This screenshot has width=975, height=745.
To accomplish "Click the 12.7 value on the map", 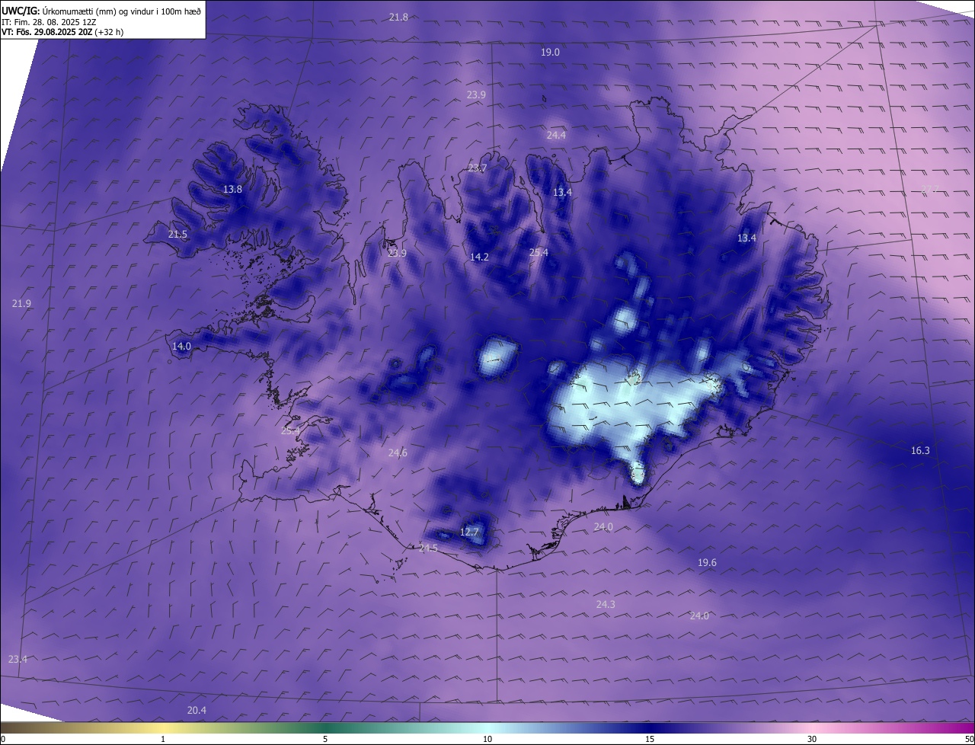I will [x=469, y=532].
